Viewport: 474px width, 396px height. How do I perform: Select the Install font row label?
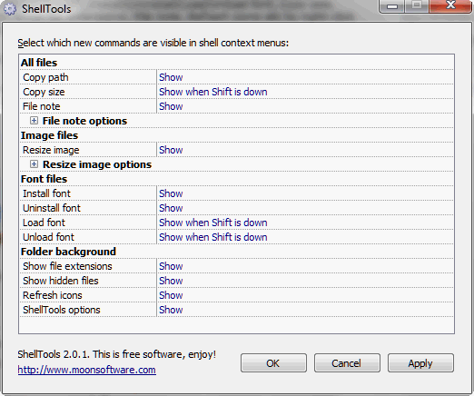46,193
